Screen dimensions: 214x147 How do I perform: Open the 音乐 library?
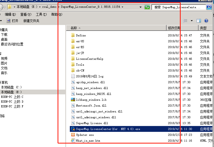click(x=4, y=73)
